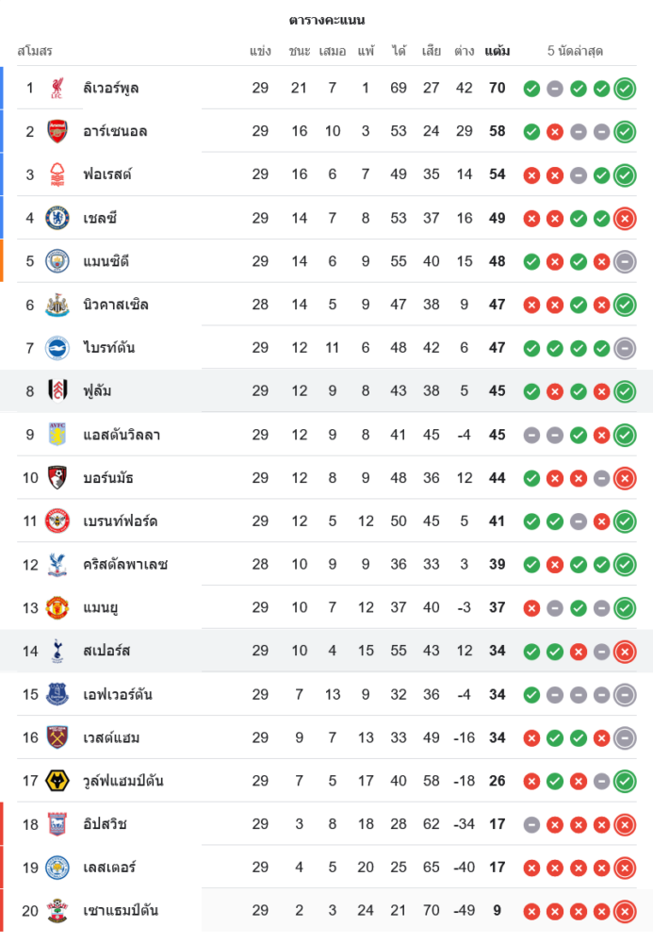Click the ชนะ column header

click(300, 51)
